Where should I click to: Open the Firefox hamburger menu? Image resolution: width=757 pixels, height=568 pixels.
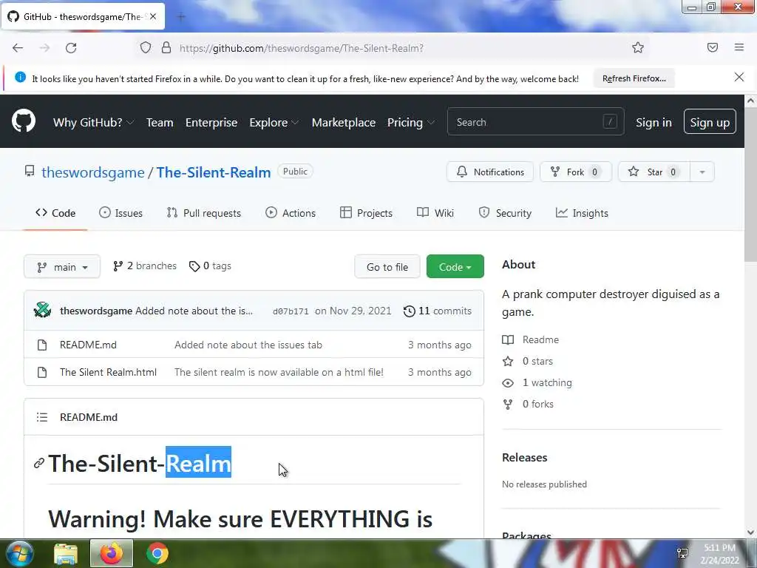tap(739, 47)
